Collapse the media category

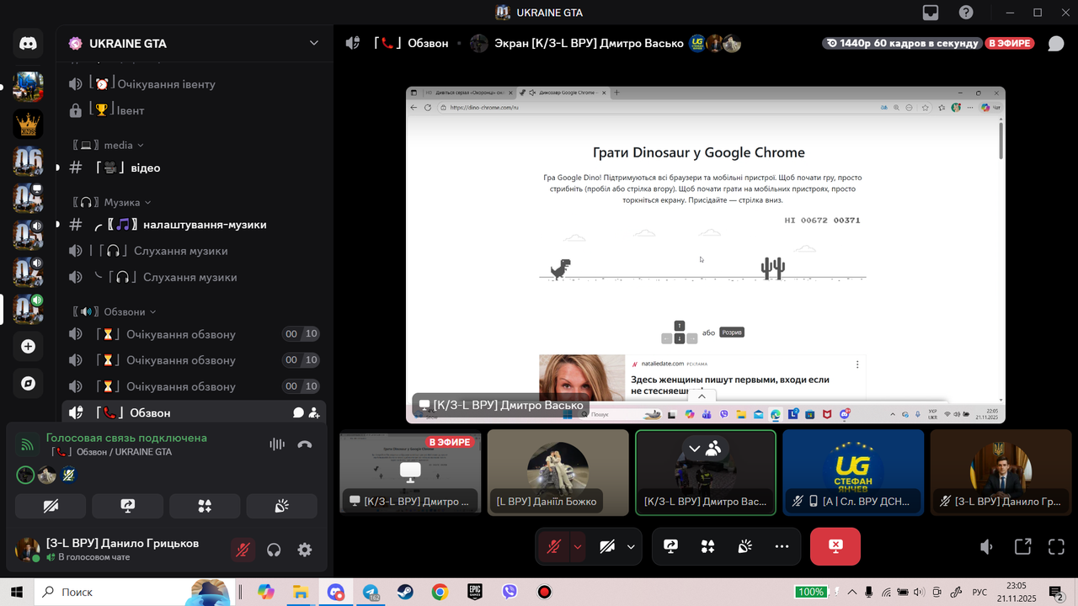tap(108, 145)
